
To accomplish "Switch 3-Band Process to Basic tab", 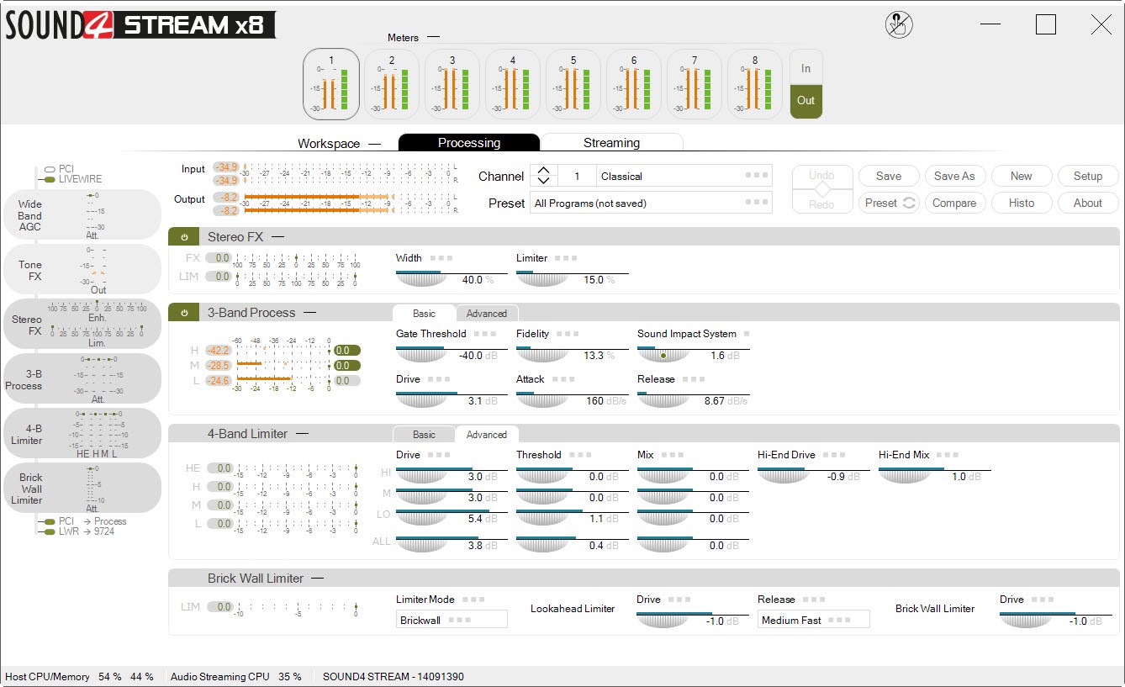I will [424, 314].
